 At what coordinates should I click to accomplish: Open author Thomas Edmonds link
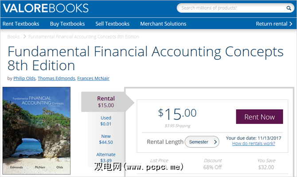56,78
